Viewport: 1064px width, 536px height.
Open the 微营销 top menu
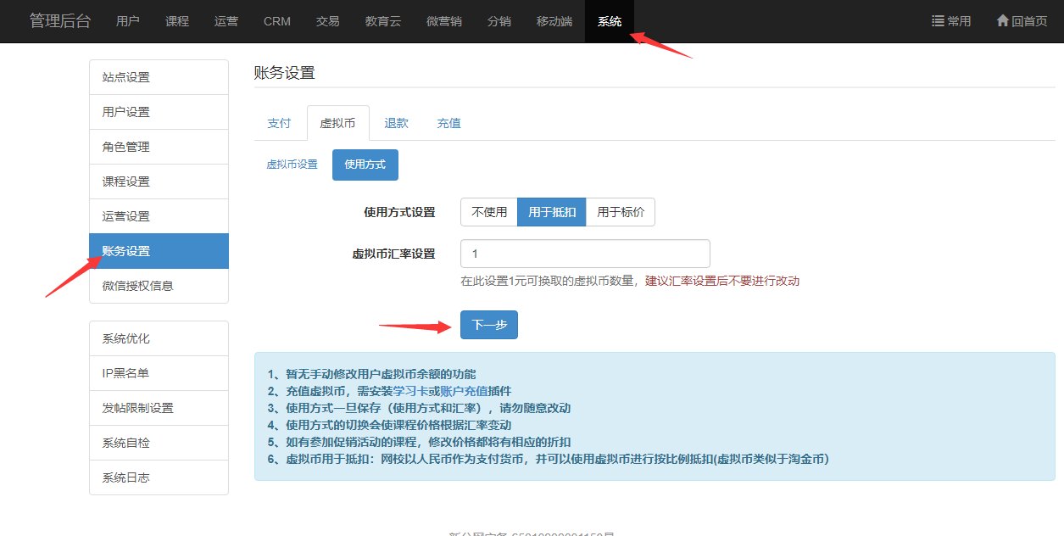coord(444,21)
